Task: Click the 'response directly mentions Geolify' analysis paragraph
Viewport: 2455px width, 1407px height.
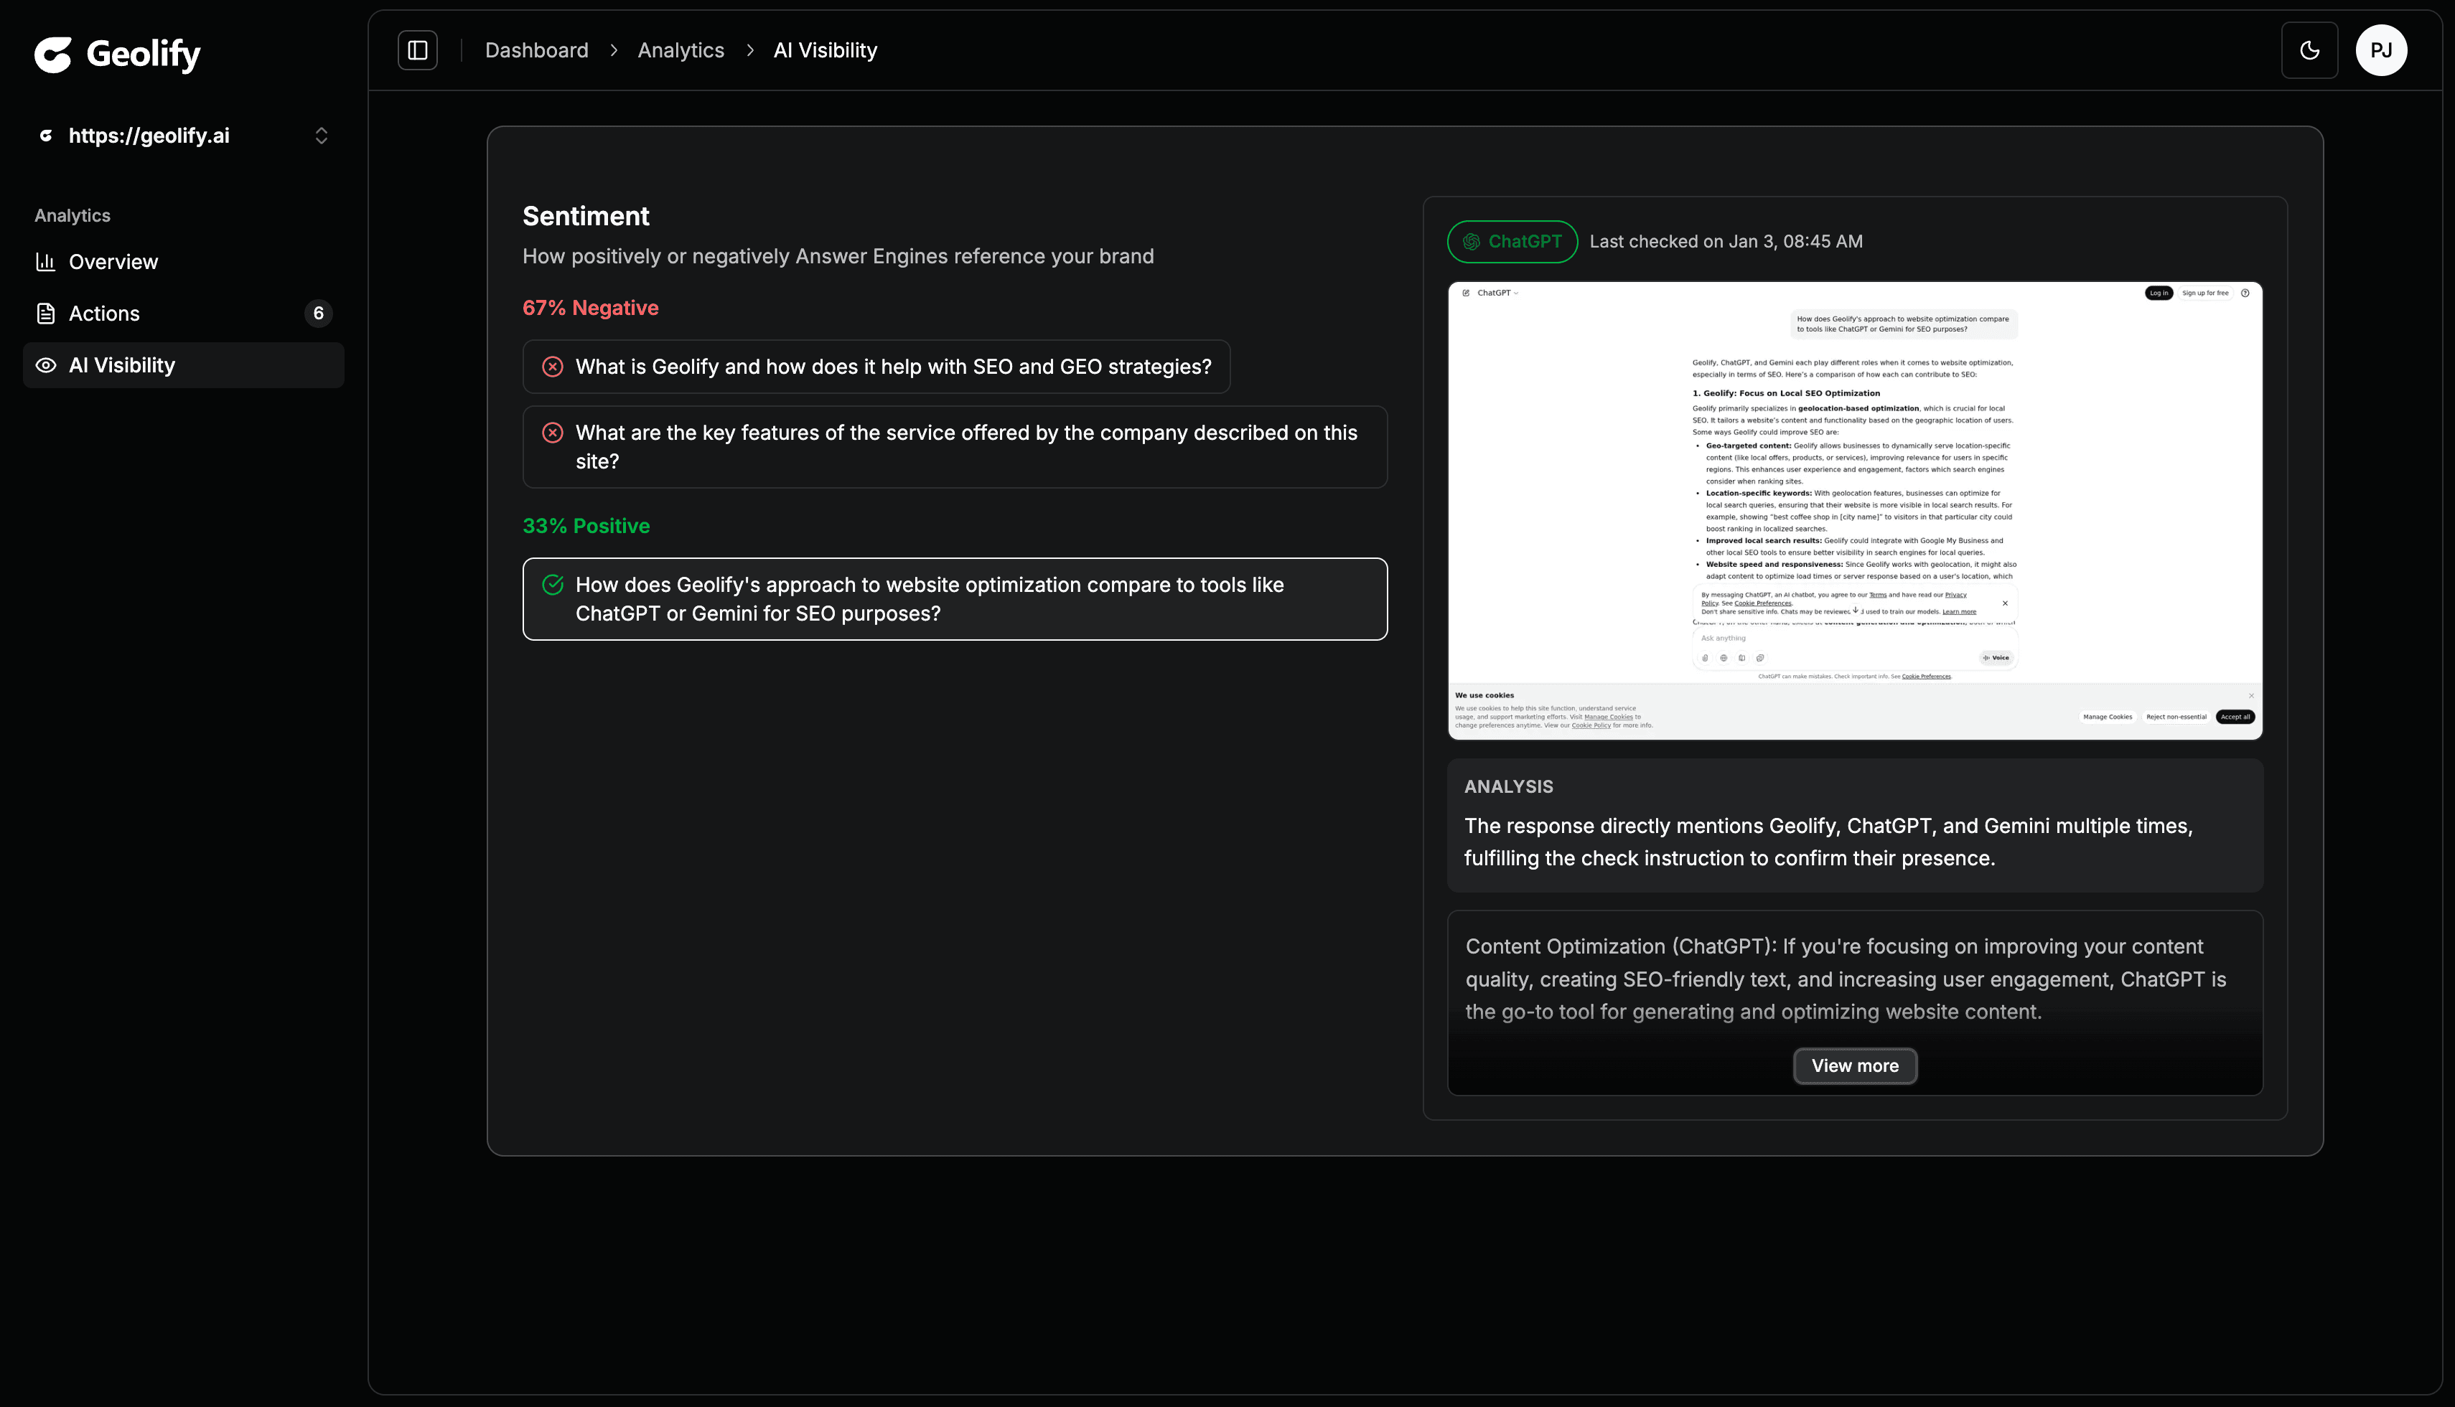Action: tap(1828, 842)
